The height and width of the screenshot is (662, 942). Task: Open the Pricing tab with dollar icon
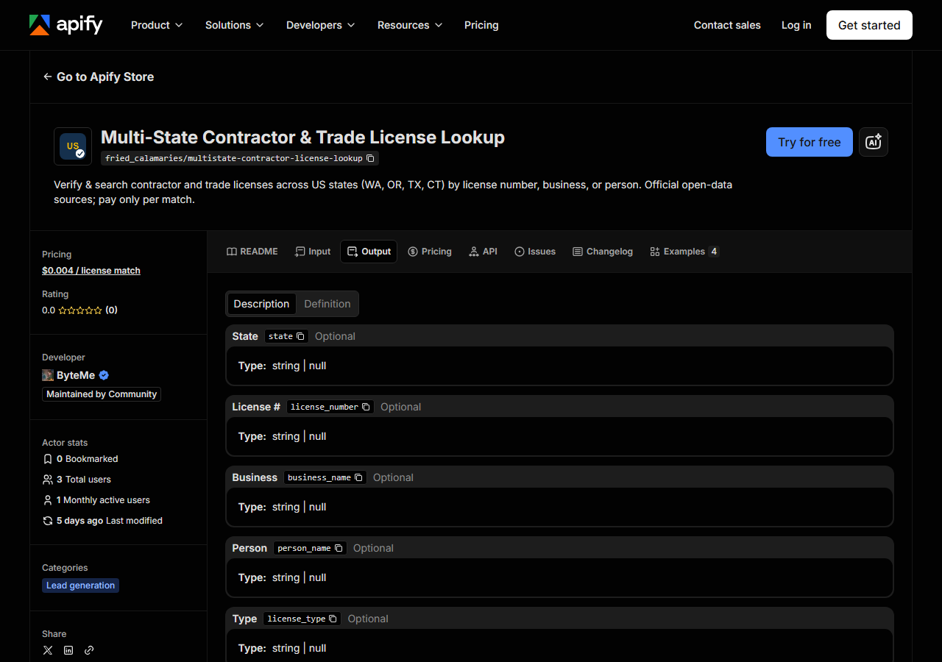click(x=430, y=252)
